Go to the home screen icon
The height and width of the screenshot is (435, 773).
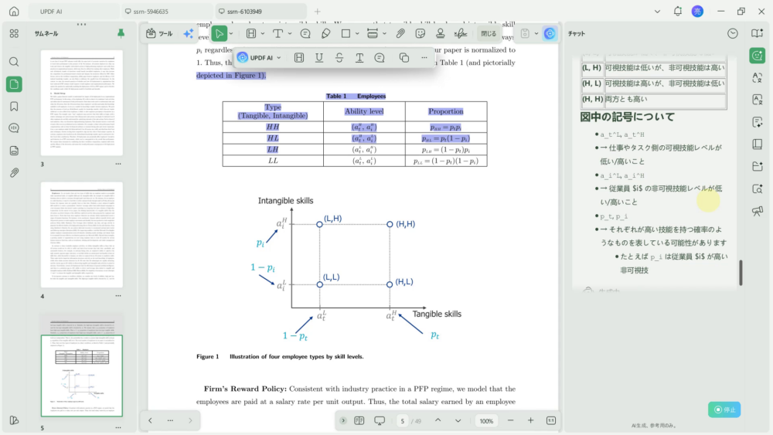click(14, 12)
